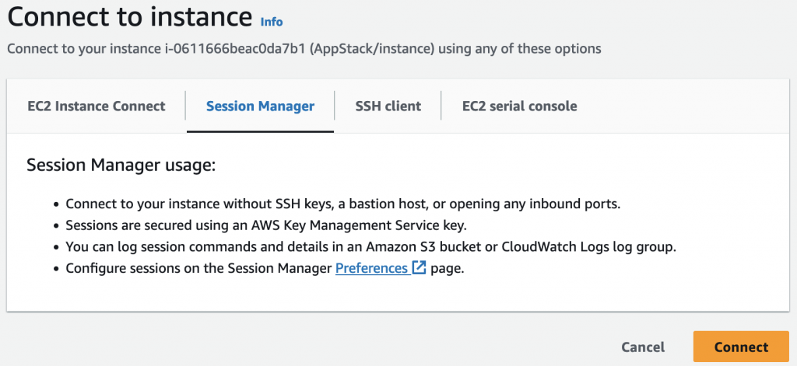This screenshot has height=366, width=797.
Task: Open the Session Manager Preferences link
Action: click(371, 268)
